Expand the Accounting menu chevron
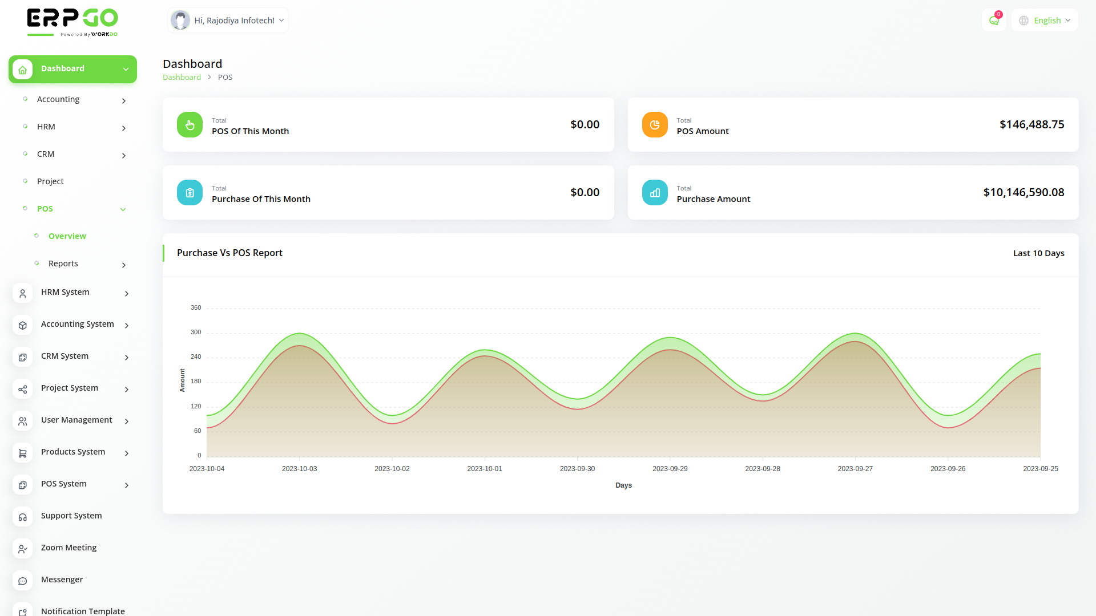Image resolution: width=1096 pixels, height=616 pixels. pos(123,100)
